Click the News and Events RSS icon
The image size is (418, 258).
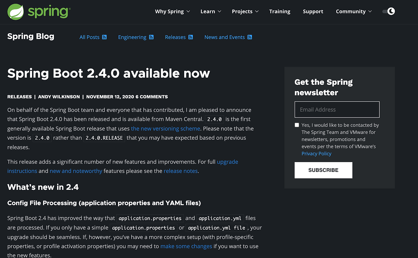pyautogui.click(x=250, y=37)
